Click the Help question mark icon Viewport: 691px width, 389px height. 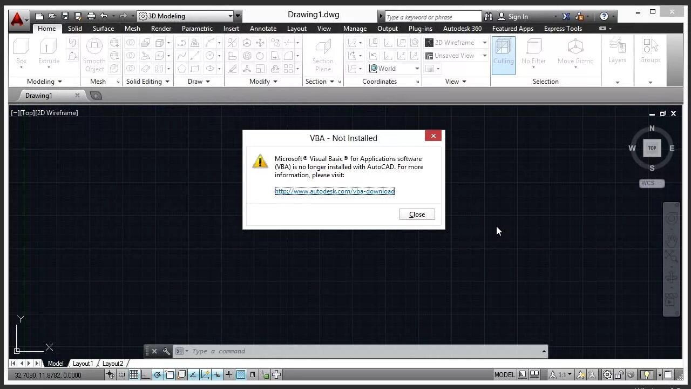[604, 17]
